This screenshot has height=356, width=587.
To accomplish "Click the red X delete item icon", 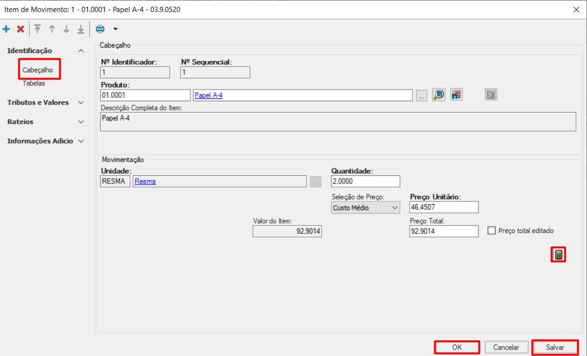I will click(x=20, y=29).
